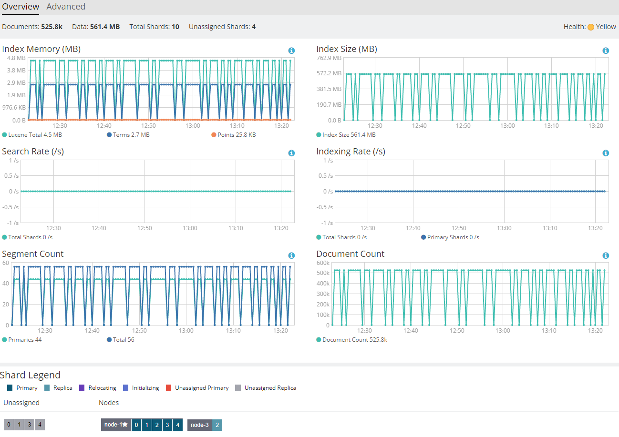This screenshot has width=619, height=437.
Task: Click the Unassigned Primary red swatch
Action: pos(169,388)
